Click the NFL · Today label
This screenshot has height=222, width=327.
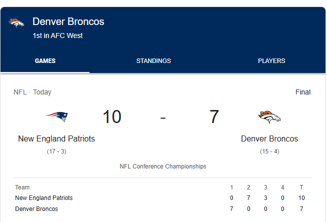32,92
